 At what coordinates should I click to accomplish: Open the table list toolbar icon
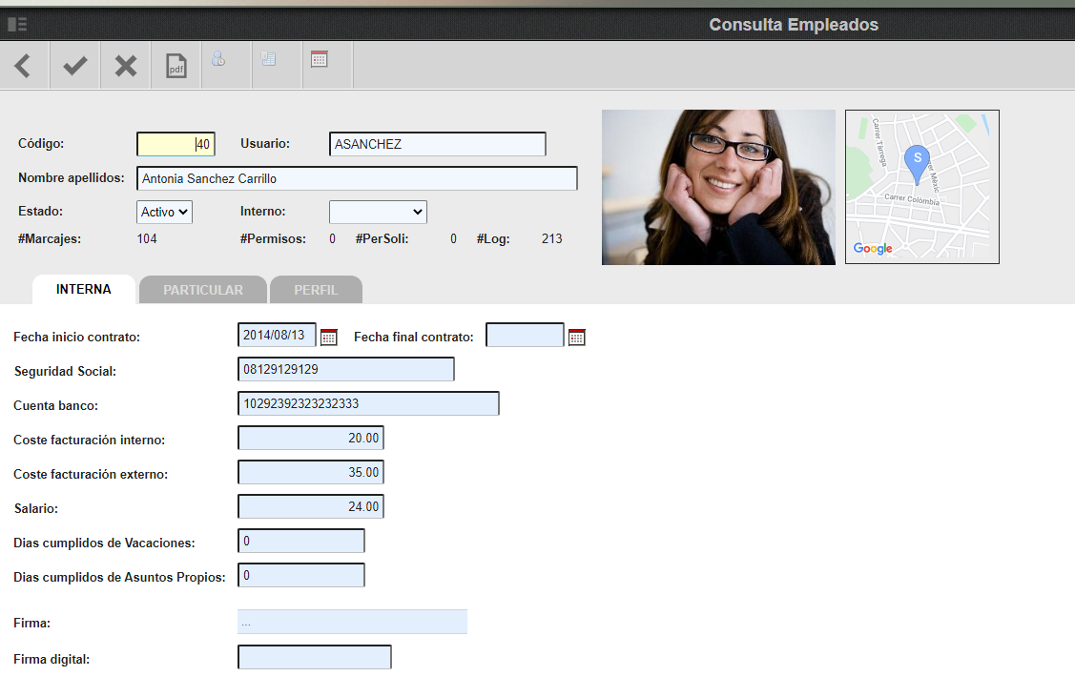[269, 59]
